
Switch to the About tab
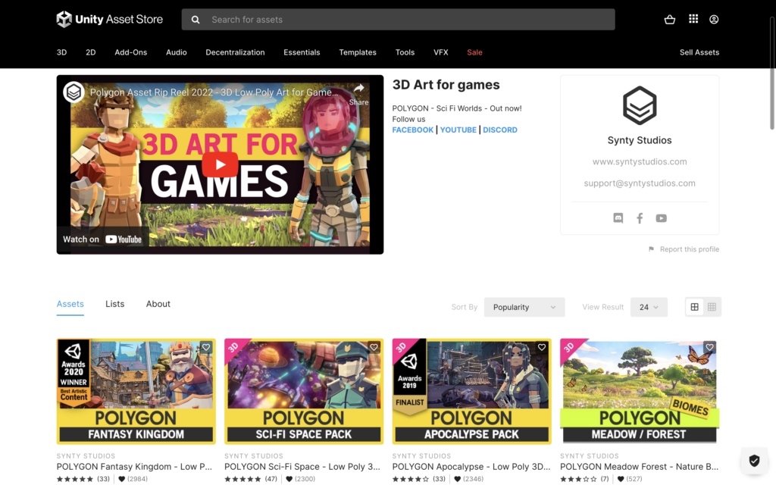pyautogui.click(x=158, y=304)
